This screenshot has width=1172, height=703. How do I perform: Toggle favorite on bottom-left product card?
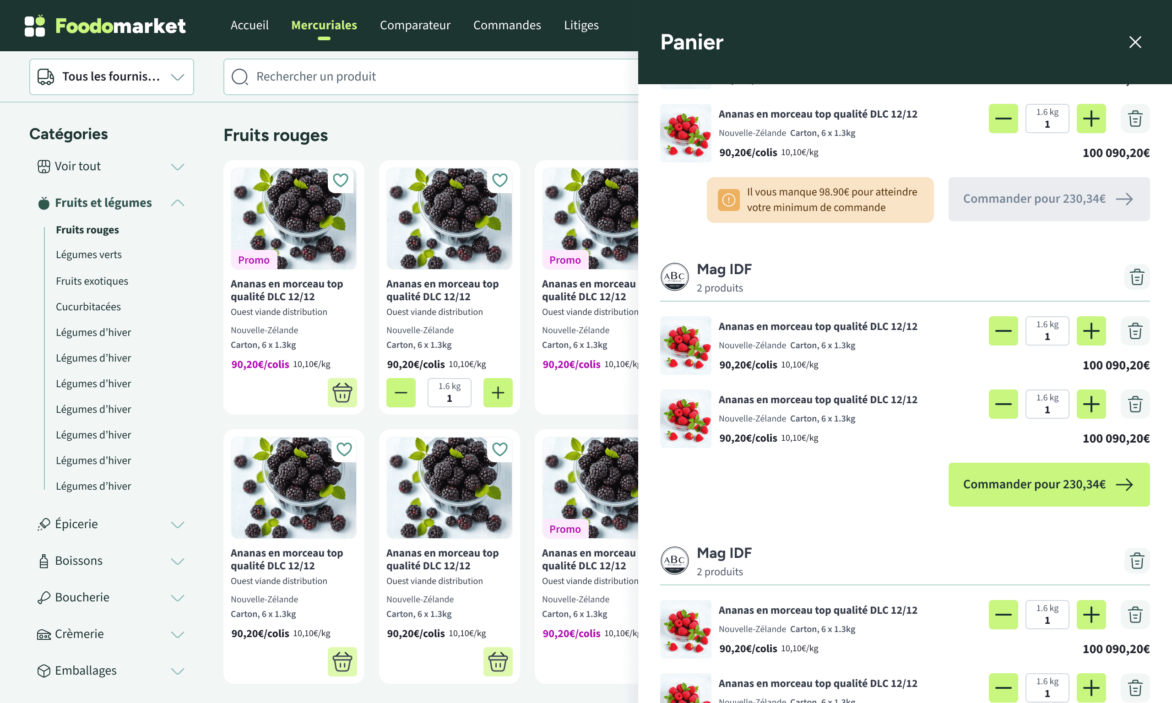tap(344, 449)
